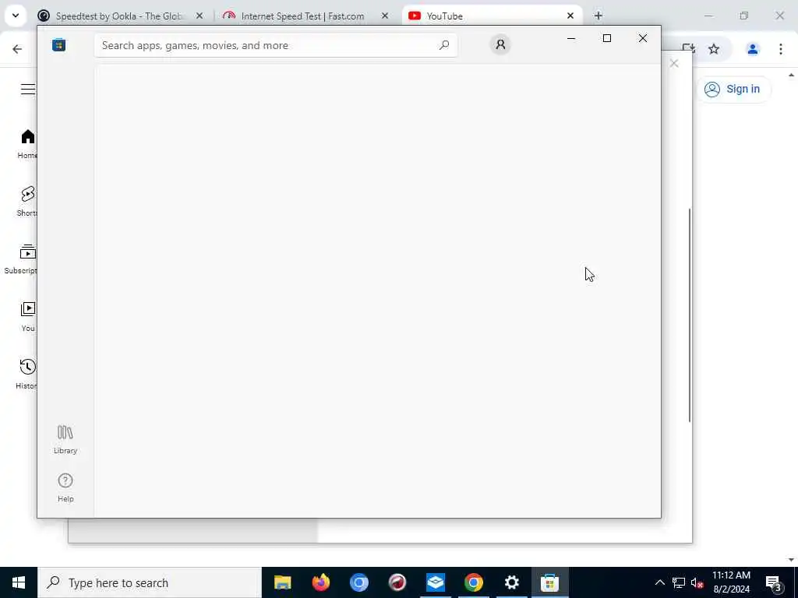Image resolution: width=798 pixels, height=598 pixels.
Task: Open Chrome three-dot menu
Action: pyautogui.click(x=781, y=49)
